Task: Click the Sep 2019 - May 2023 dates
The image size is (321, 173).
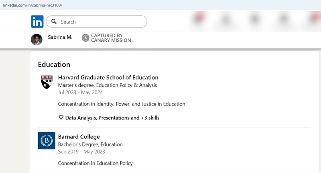Action: (81, 152)
